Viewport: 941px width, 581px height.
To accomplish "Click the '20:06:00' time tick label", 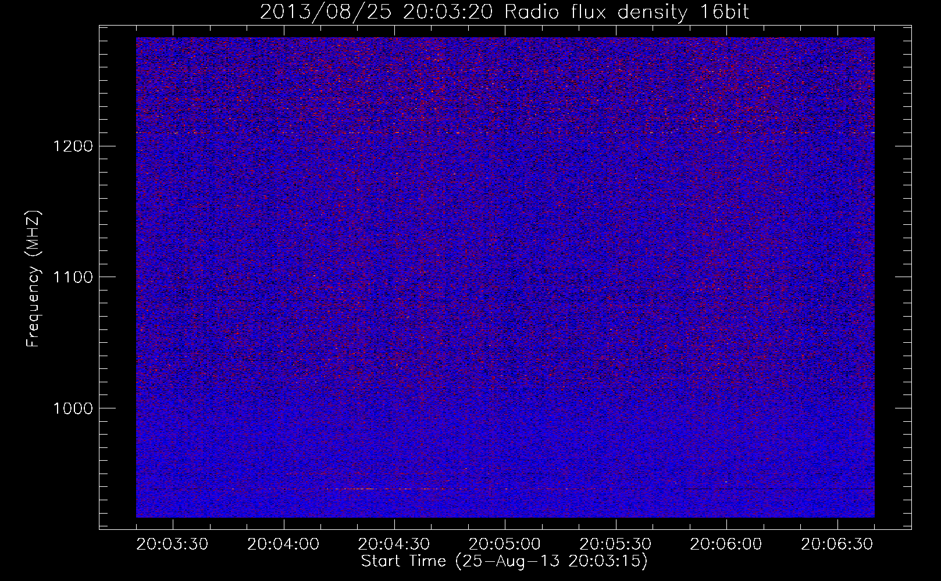I will [726, 544].
